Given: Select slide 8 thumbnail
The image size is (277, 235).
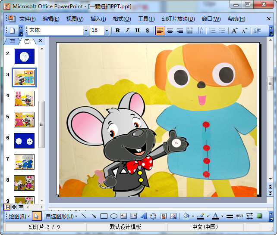Looking at the screenshot, I should 24,183.
